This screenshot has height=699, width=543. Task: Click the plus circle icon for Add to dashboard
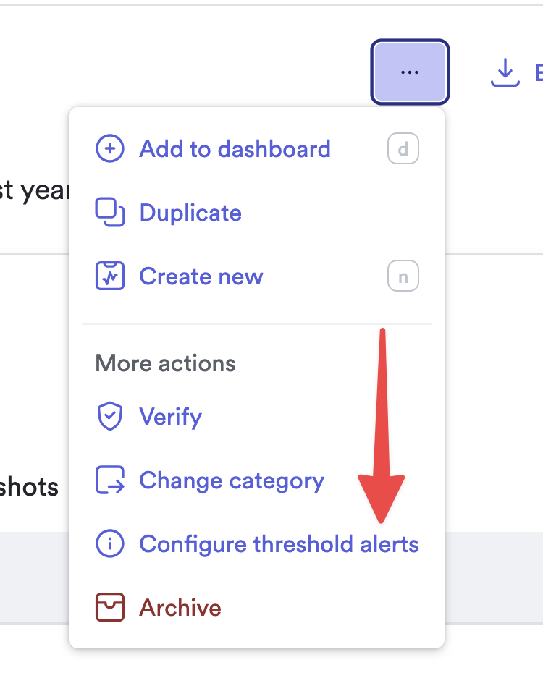point(110,149)
